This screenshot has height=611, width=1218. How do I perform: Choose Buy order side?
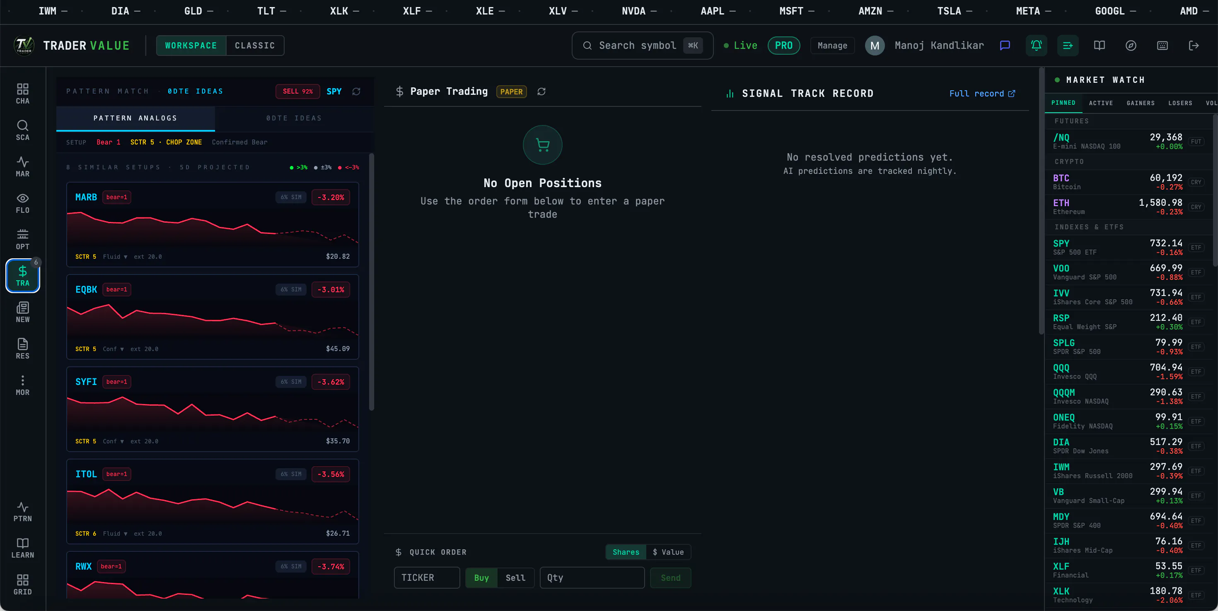(x=481, y=577)
